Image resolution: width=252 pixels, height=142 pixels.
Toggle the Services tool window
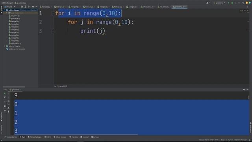pos(95,137)
